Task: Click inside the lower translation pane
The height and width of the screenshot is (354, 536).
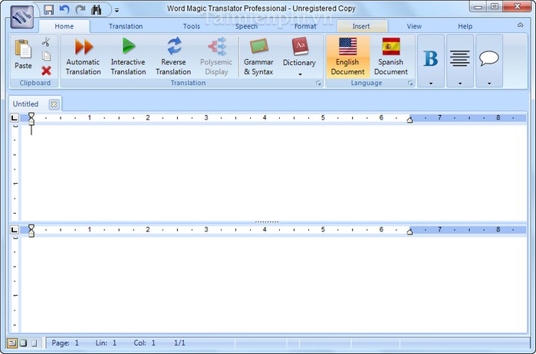Action: tap(274, 284)
